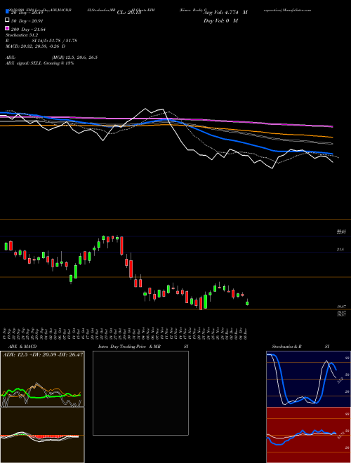Click the 'MACD: 20.32, 20.58, -0.26 D' readout
Screen dimensions: 351x463
click(x=36, y=46)
